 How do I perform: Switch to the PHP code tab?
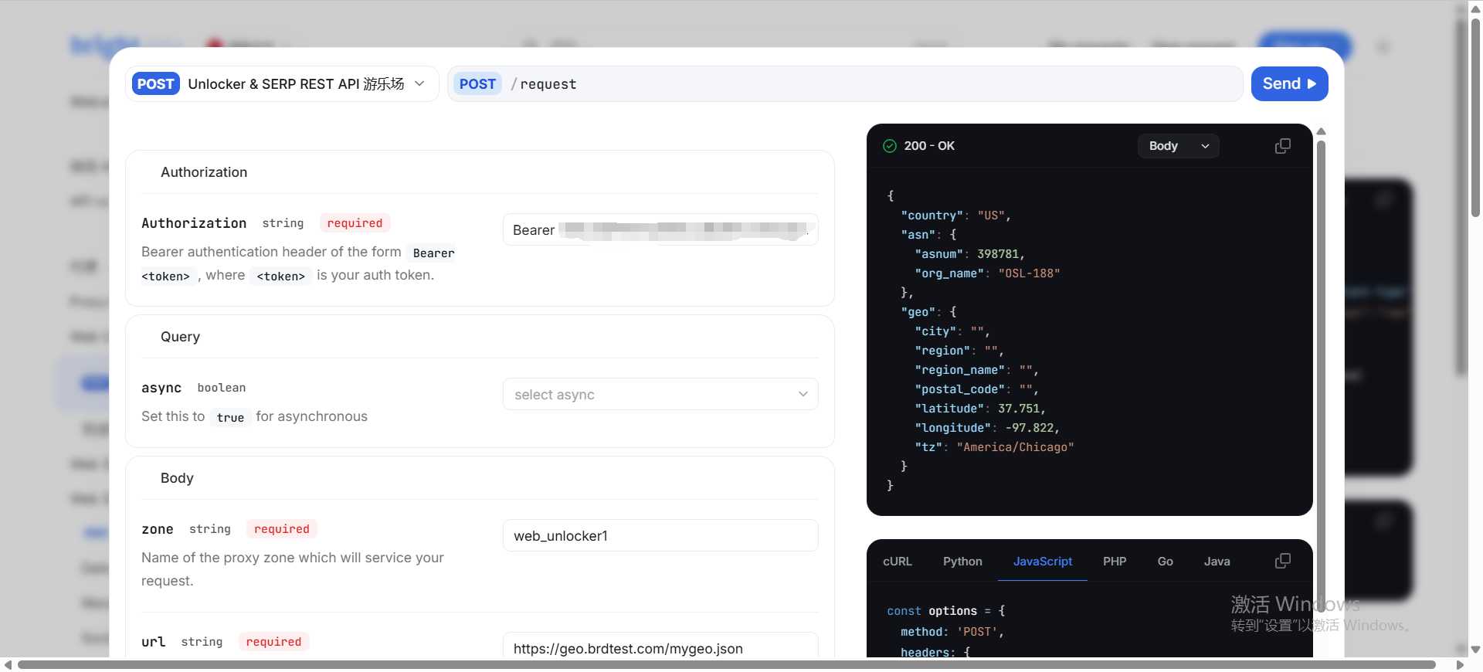1115,562
